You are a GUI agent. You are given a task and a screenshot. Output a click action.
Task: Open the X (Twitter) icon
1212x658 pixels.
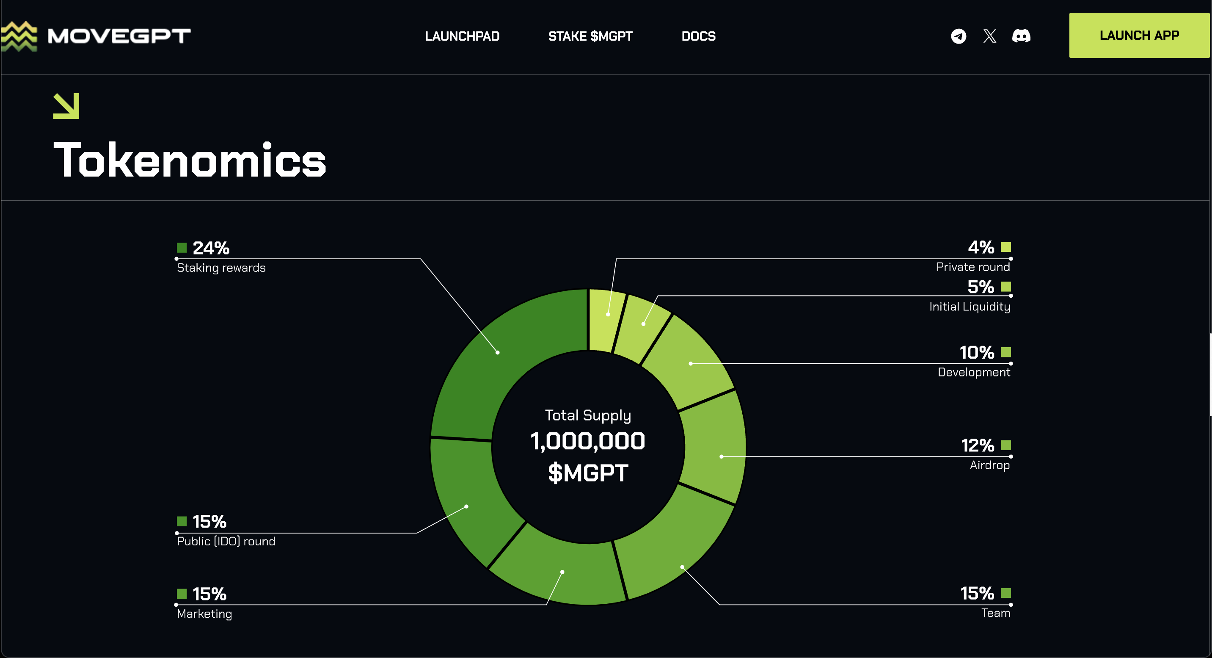pos(989,36)
